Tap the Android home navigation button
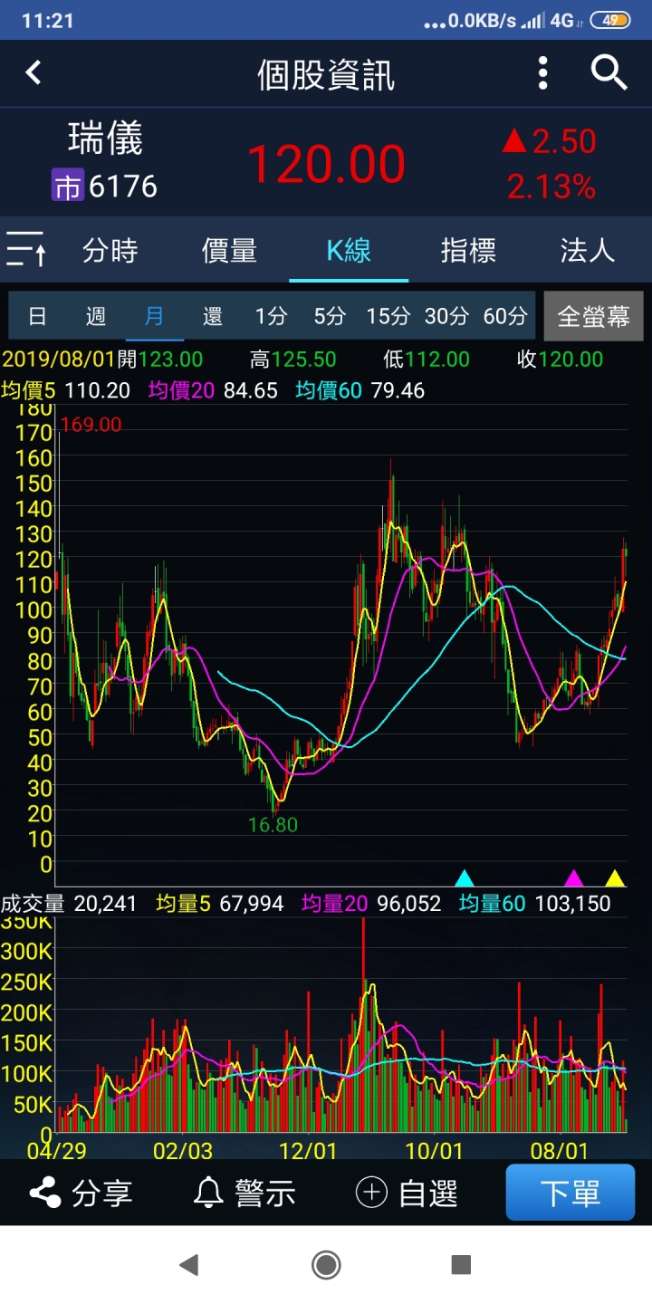652x1304 pixels. tap(326, 1265)
